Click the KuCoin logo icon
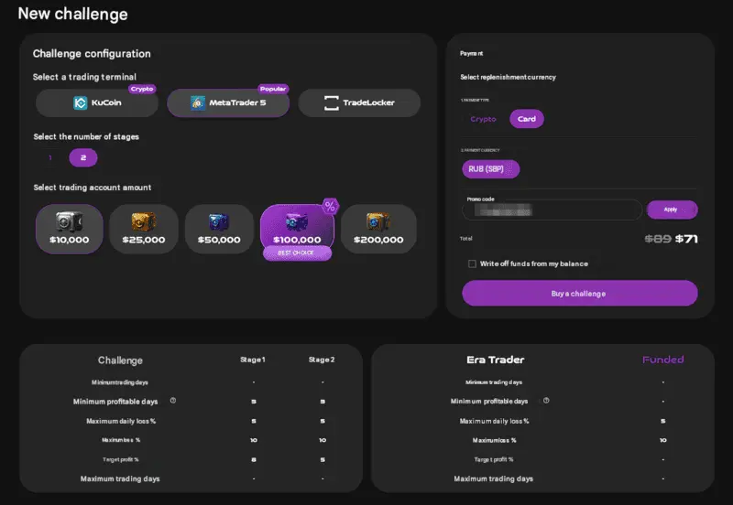This screenshot has width=733, height=505. (x=81, y=102)
